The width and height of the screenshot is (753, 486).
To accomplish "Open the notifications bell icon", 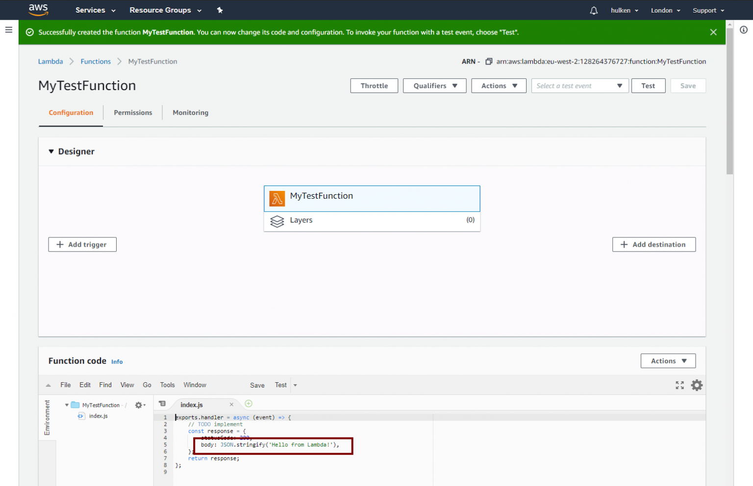I will 593,10.
